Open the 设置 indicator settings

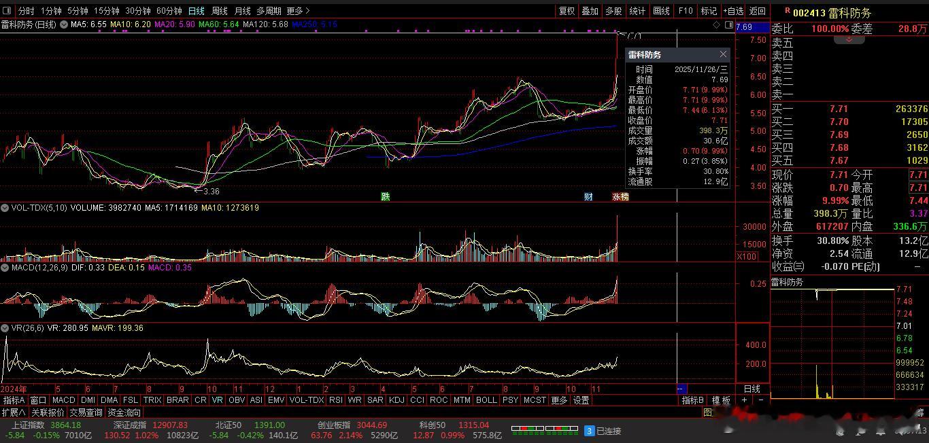(581, 400)
